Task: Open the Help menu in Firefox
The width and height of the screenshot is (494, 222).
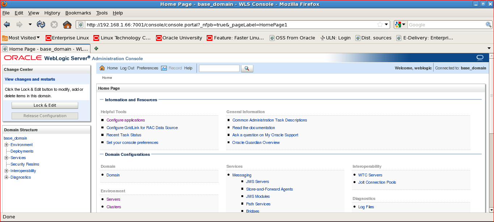Action: coord(118,13)
